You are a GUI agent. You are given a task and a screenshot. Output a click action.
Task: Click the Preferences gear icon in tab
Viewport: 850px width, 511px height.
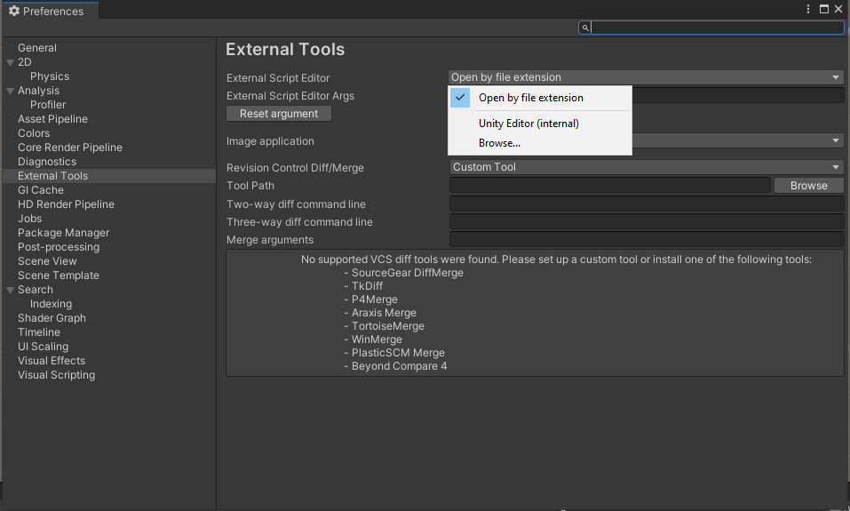(14, 11)
